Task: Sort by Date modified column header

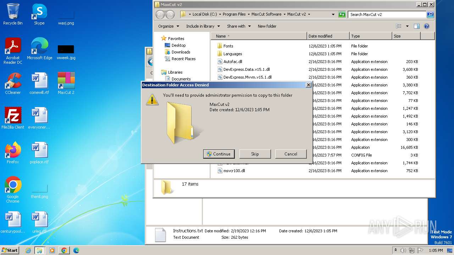Action: (328, 36)
